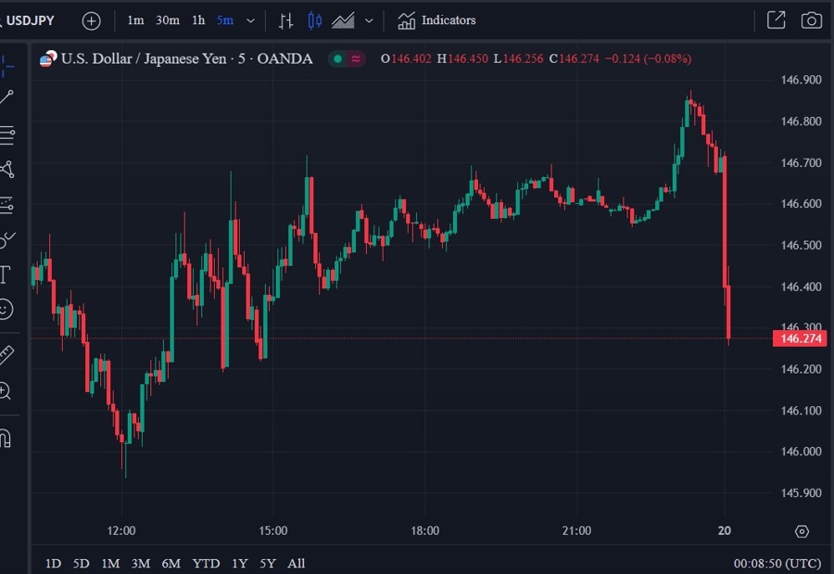Viewport: 834px width, 574px height.
Task: Click the 146.274 current price label
Action: 798,338
